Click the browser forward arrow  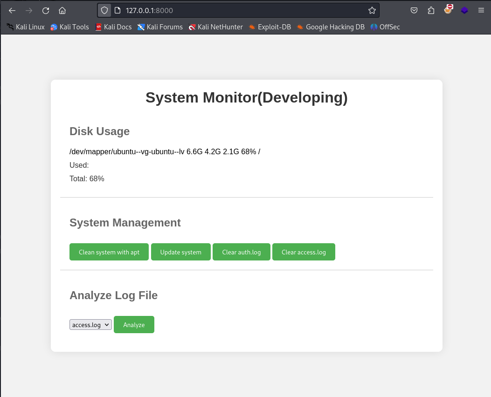click(x=29, y=11)
